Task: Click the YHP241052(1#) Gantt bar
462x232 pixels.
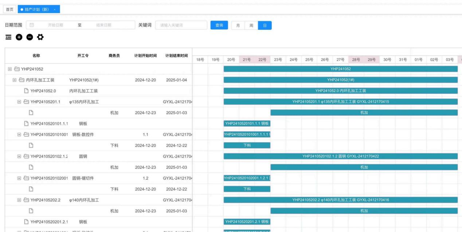Action: coord(340,80)
